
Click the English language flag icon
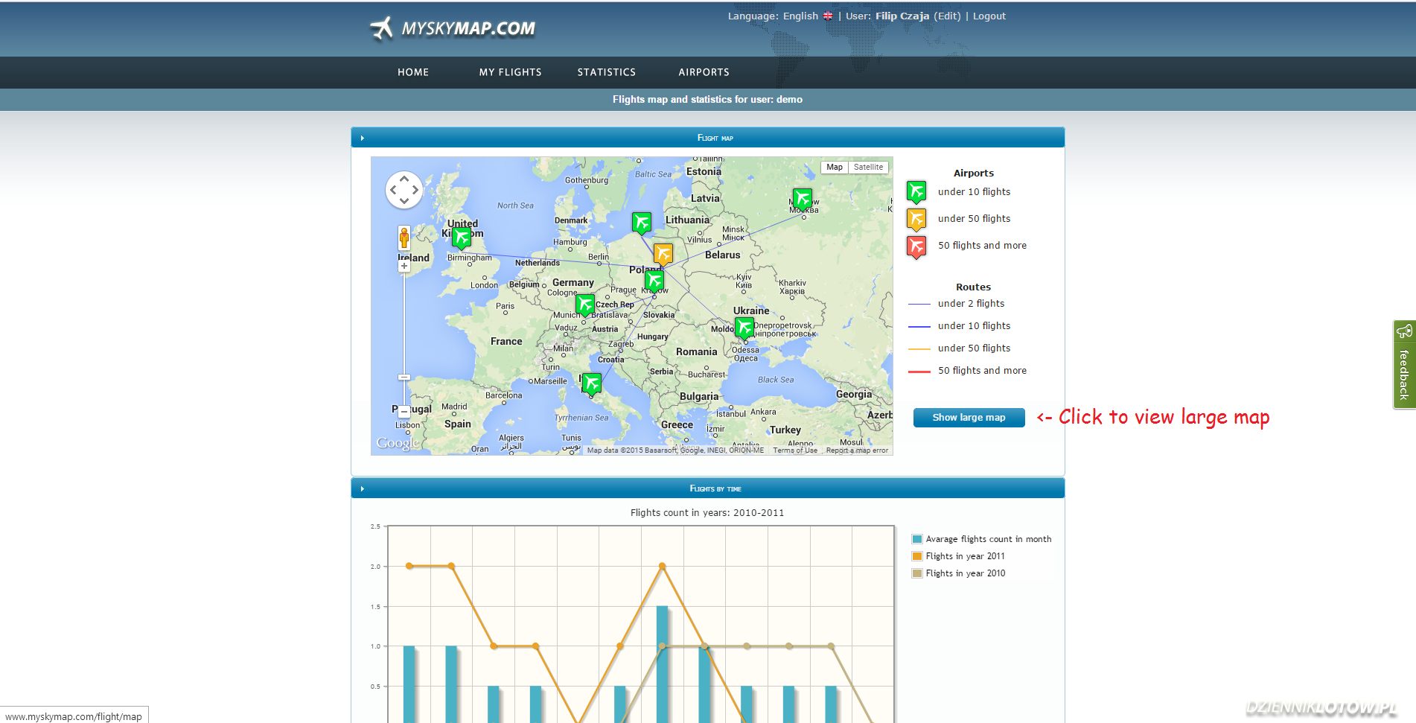coord(828,16)
